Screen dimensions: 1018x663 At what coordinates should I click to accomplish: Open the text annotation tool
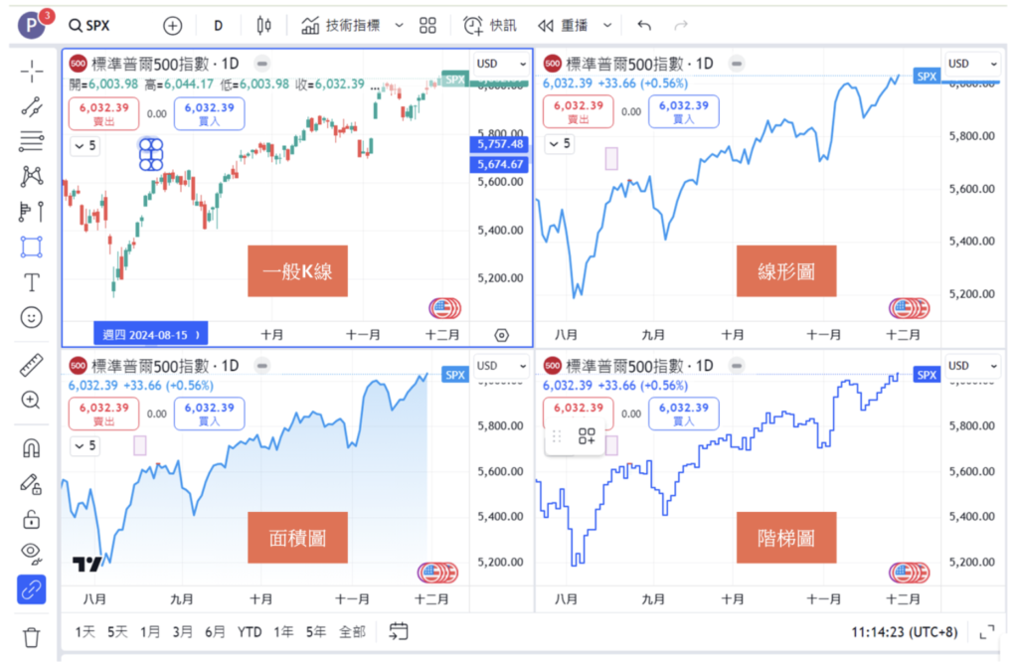(x=31, y=282)
